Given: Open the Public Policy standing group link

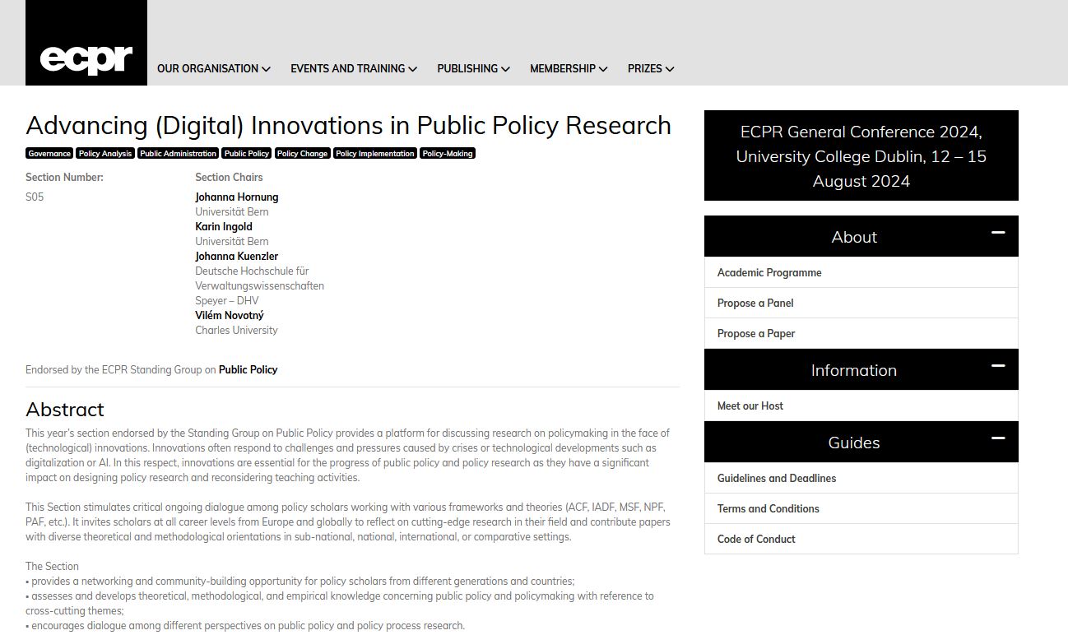Looking at the screenshot, I should click(248, 370).
